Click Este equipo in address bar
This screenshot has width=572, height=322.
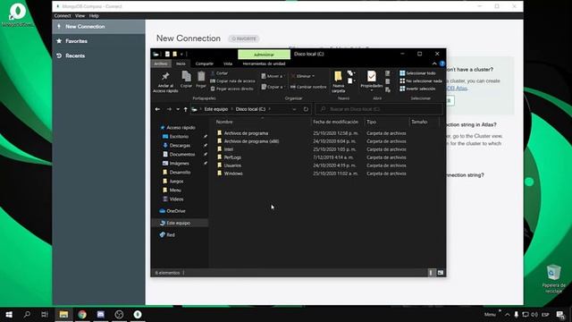coord(216,109)
